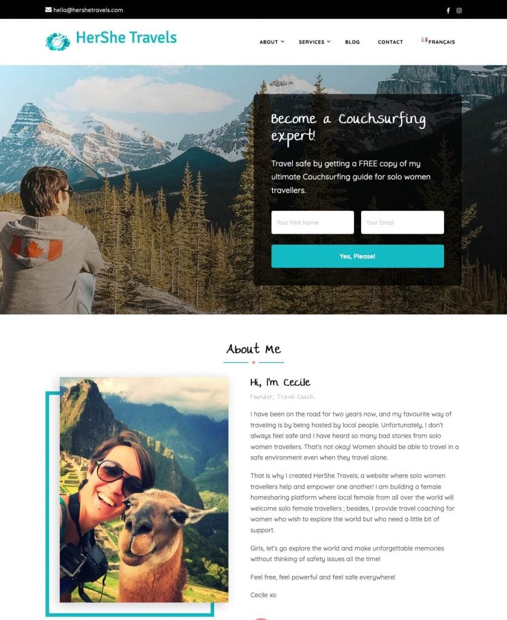Screen dimensions: 507x620
Task: Submit with the Yes, Please! button
Action: click(x=358, y=256)
